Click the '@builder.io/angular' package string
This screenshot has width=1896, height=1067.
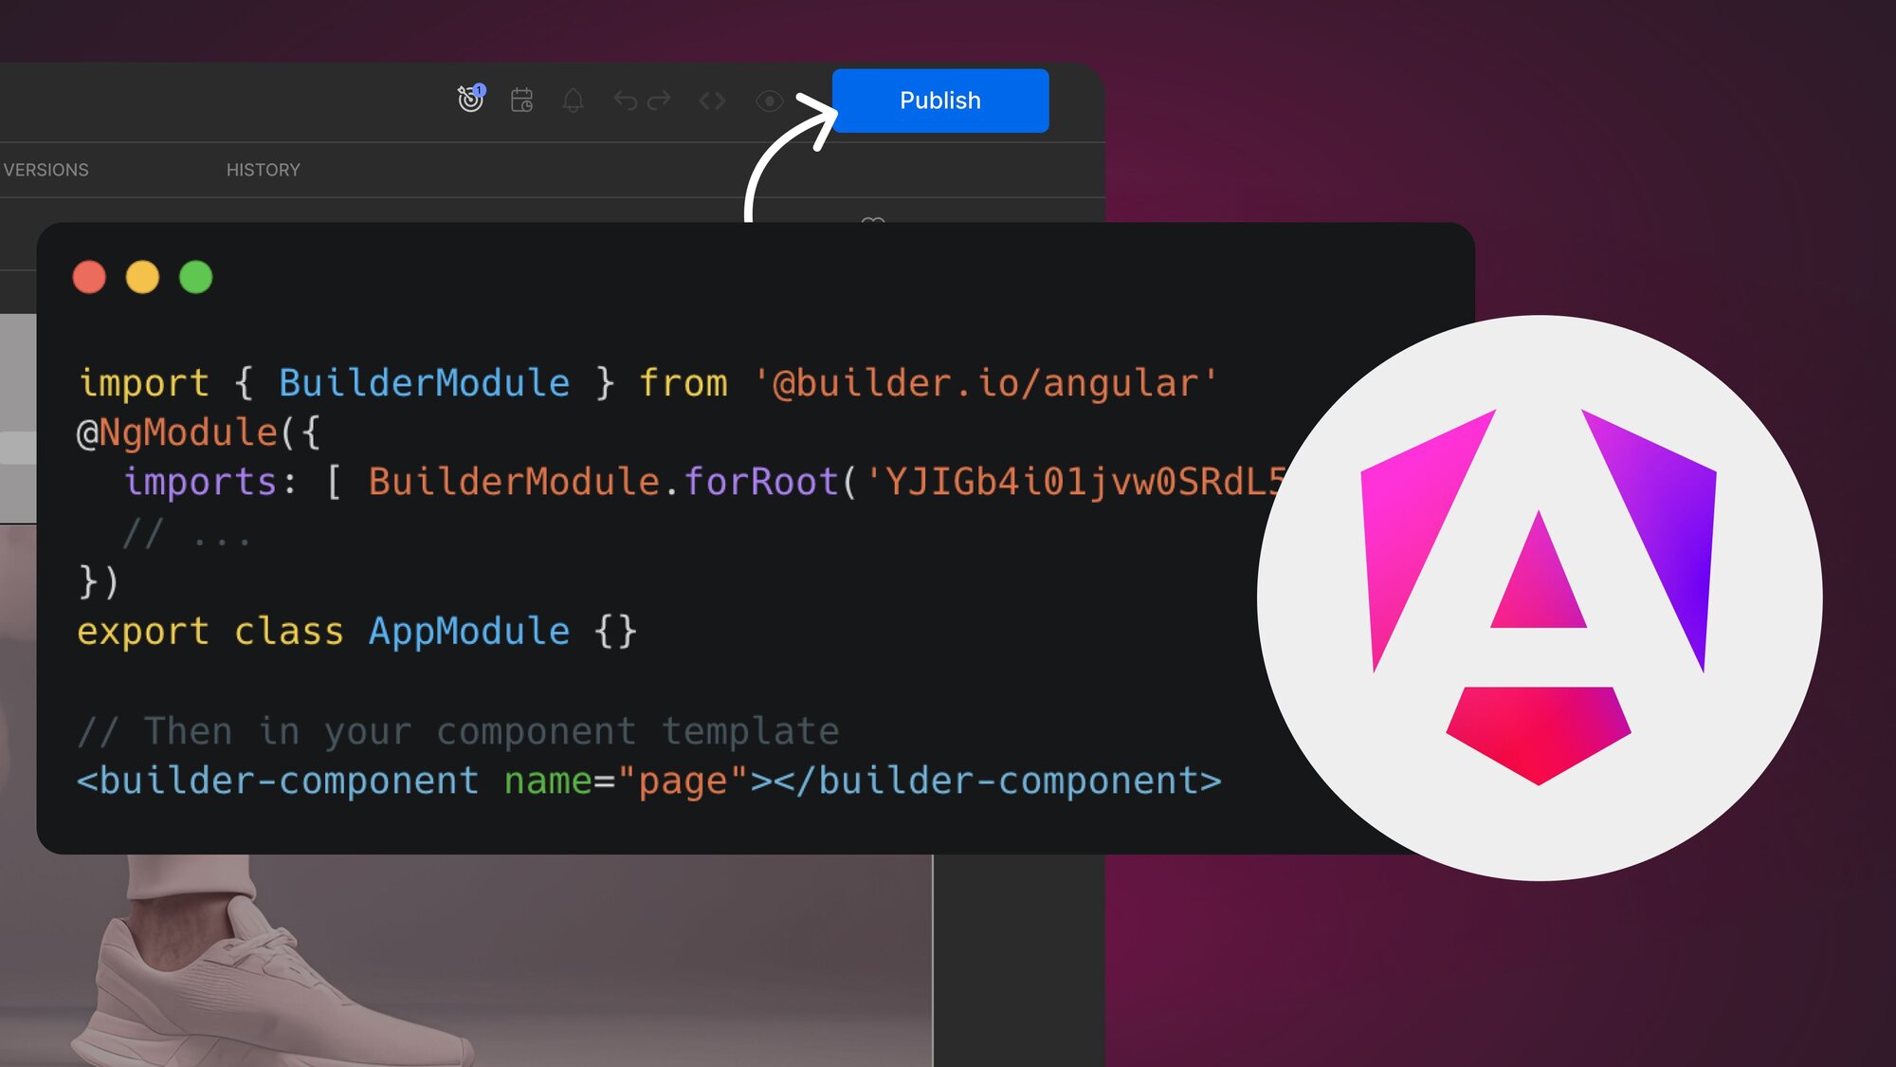click(x=986, y=383)
